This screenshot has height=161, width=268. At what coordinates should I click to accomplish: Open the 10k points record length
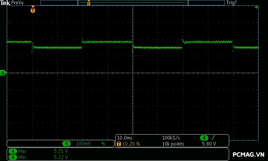pos(173,144)
